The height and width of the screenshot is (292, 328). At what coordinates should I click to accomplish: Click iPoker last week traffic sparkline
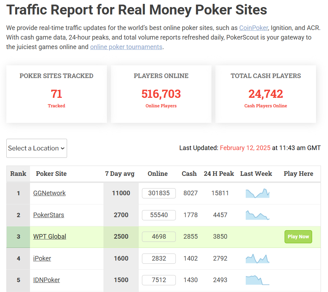click(257, 259)
